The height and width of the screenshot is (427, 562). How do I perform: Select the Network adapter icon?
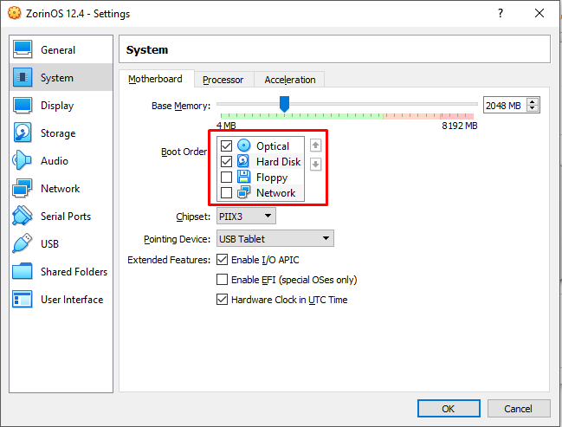point(23,189)
